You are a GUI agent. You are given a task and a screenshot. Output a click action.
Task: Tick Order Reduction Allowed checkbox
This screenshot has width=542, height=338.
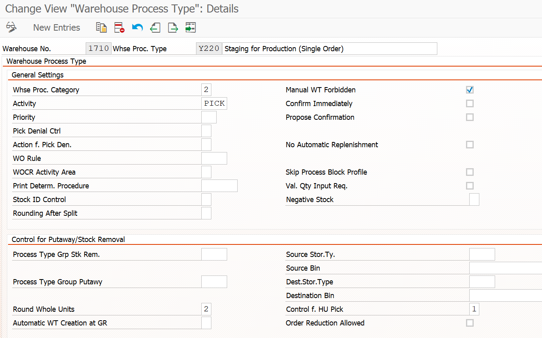(470, 323)
